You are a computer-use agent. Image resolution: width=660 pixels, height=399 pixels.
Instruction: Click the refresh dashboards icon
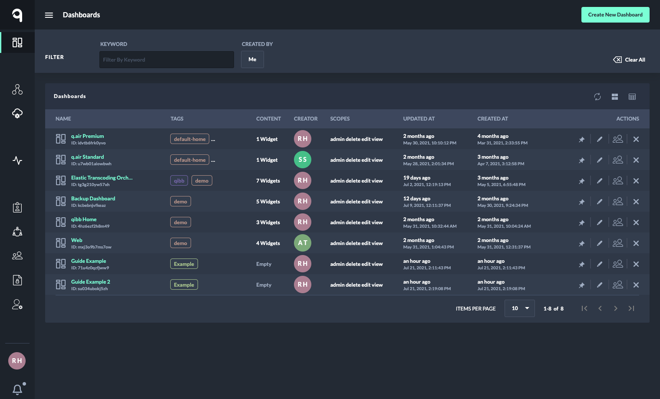(597, 97)
